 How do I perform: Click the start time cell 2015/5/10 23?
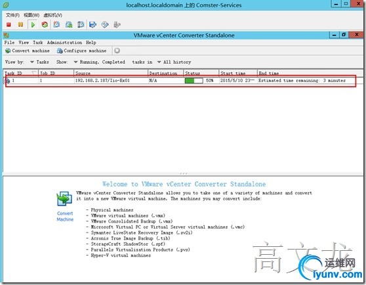237,81
